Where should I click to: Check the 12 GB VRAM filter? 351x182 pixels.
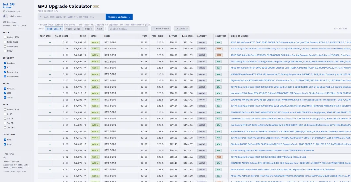5,119
